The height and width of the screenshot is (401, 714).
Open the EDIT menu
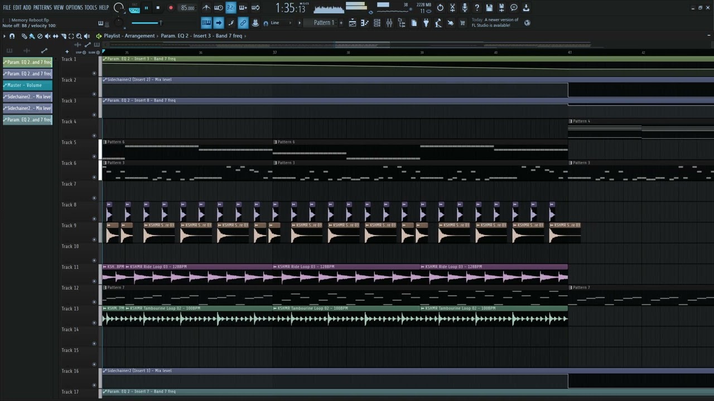(x=17, y=8)
